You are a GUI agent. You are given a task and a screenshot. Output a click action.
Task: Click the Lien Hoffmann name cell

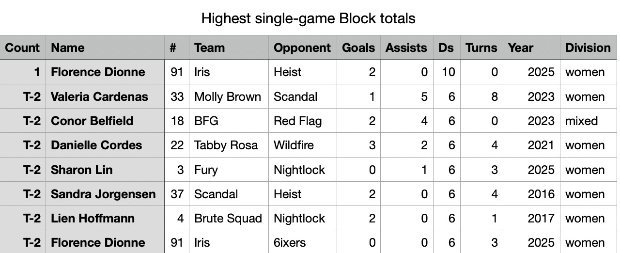(x=105, y=218)
